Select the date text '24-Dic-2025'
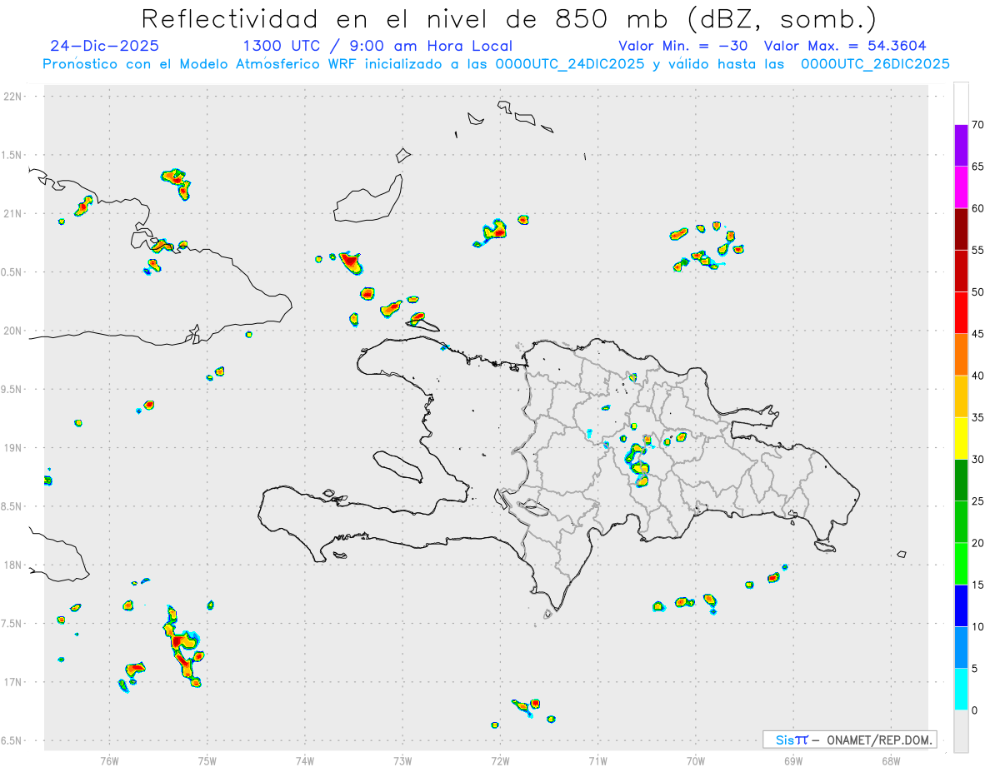The width and height of the screenshot is (1000, 772). (104, 46)
